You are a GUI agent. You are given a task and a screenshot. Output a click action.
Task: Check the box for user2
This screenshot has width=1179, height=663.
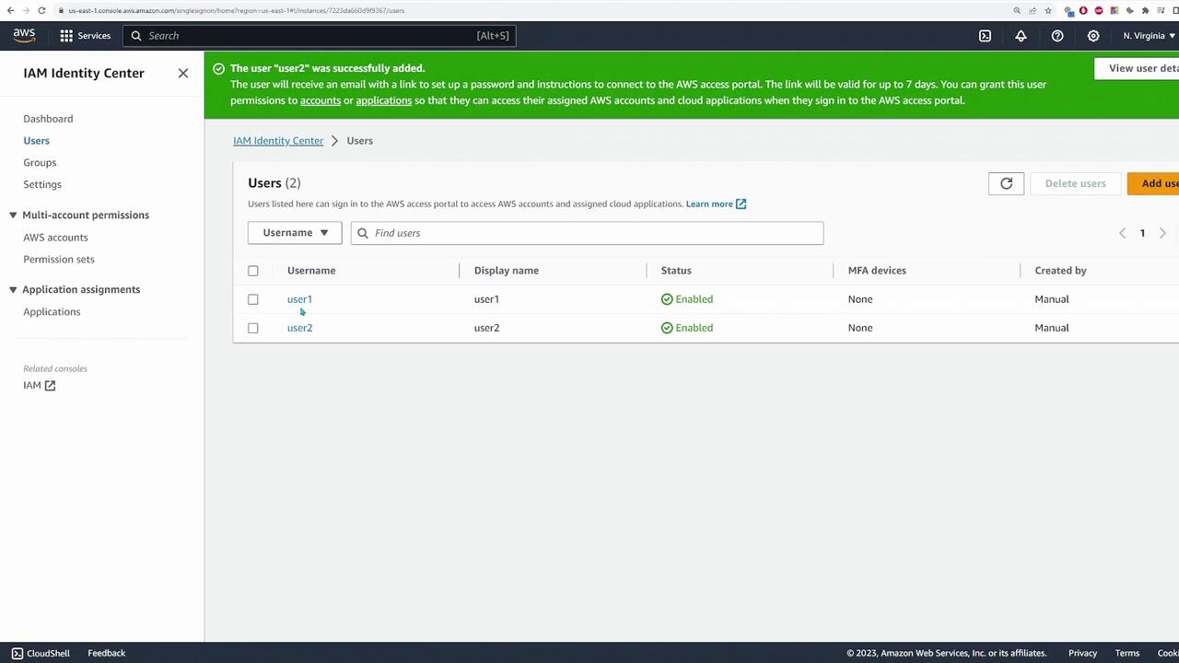pyautogui.click(x=253, y=328)
